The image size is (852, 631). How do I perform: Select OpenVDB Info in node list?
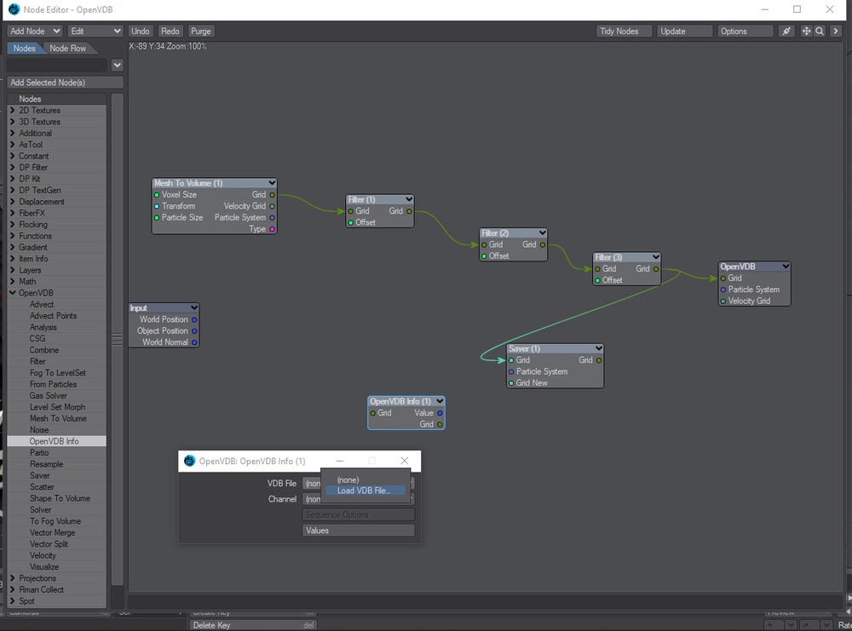[x=55, y=441]
